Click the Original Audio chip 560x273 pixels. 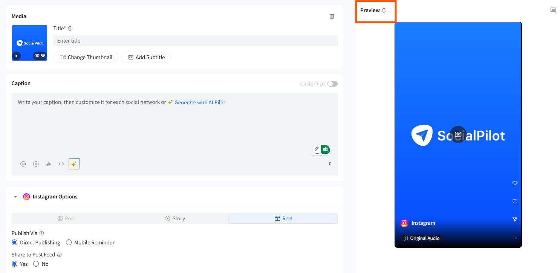click(421, 238)
